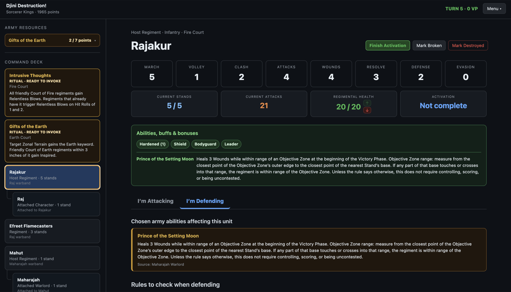Invoke the Intrusive Thoughts ritual card
Viewport: 511px width, 292px height.
coord(52,92)
